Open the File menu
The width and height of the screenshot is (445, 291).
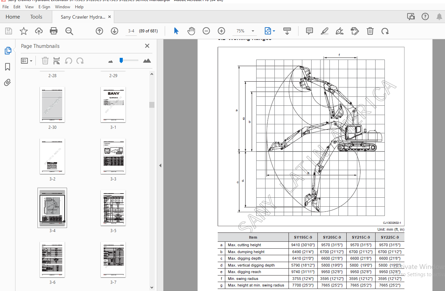coord(6,7)
